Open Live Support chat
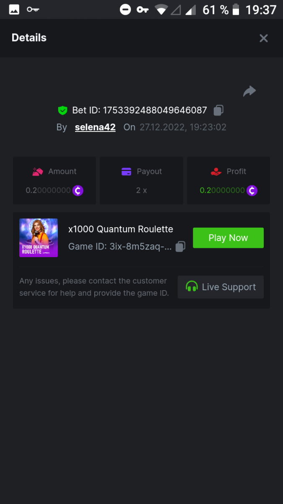The width and height of the screenshot is (283, 504). click(221, 287)
